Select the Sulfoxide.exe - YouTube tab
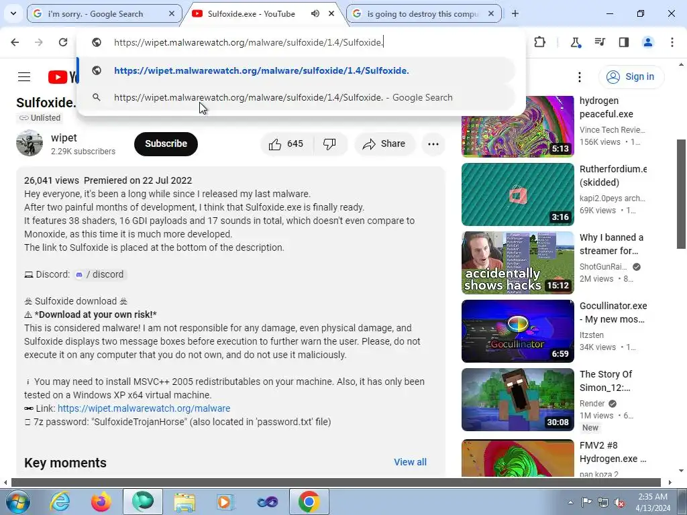Image resolution: width=687 pixels, height=515 pixels. (252, 13)
